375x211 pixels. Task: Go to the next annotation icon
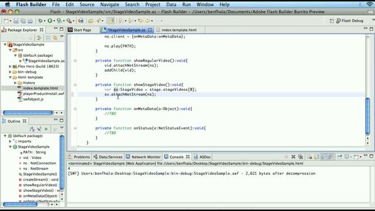tap(121, 21)
